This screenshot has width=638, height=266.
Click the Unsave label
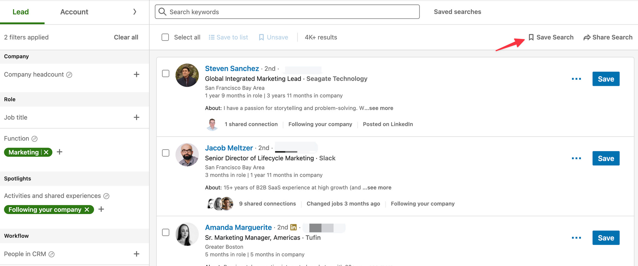(278, 37)
